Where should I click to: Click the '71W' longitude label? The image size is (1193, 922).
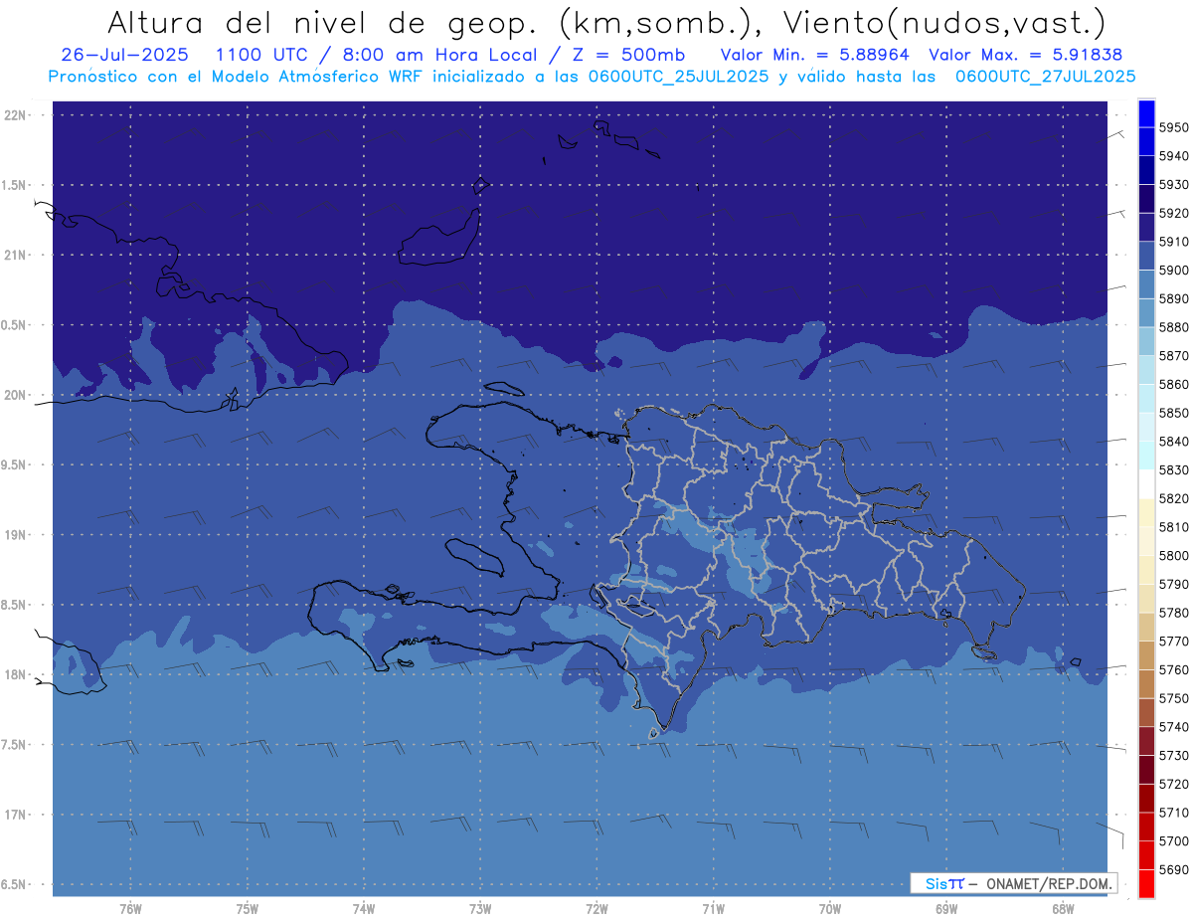[713, 909]
